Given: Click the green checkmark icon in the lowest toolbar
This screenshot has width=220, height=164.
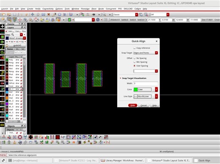Looking at the screenshot, I should coord(41,142).
